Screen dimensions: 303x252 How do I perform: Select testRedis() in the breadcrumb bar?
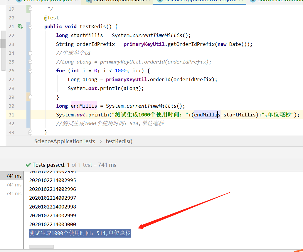click(119, 141)
